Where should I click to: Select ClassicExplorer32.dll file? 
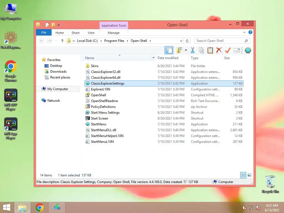[x=164, y=72]
